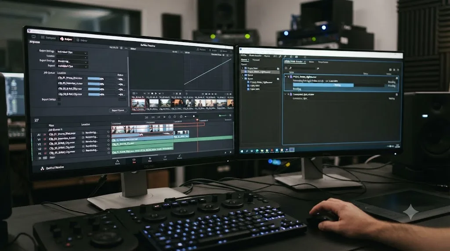450x251 pixels.
Task: Click Play in the transport bar below the thumbnails
Action: [164, 117]
